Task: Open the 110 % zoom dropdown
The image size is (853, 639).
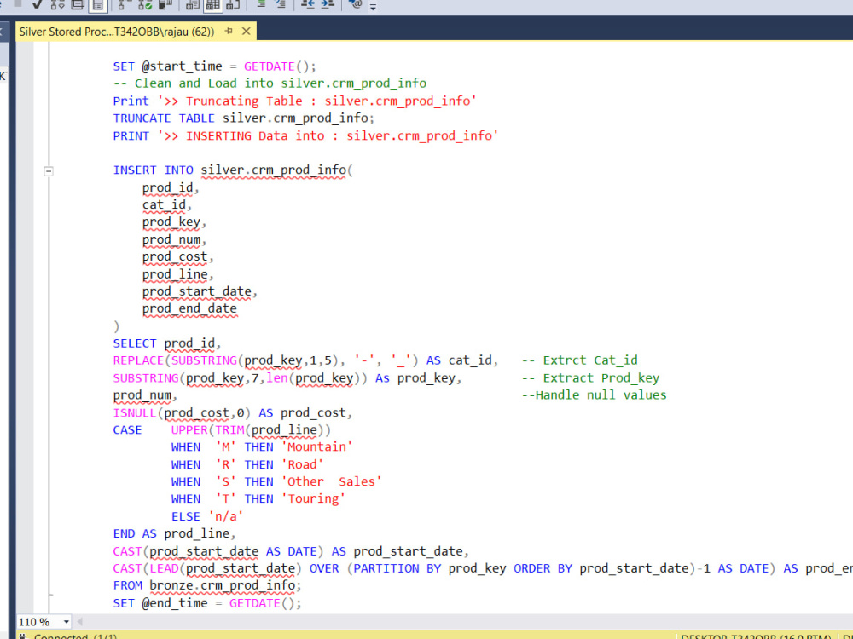Action: [x=66, y=622]
